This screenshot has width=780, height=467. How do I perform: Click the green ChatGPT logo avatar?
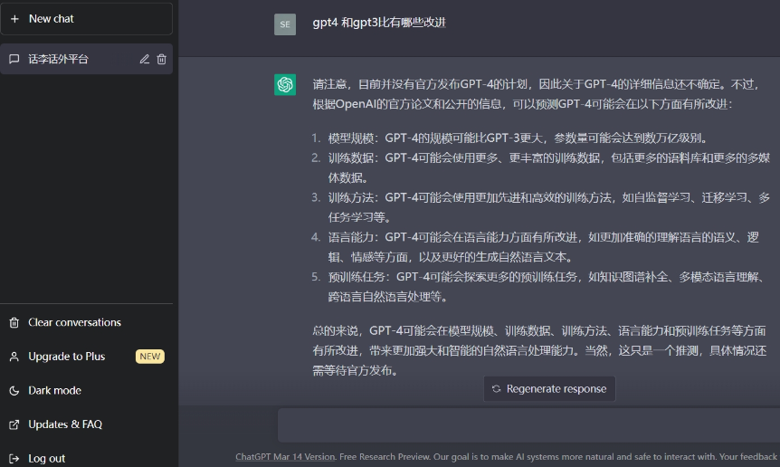point(285,84)
